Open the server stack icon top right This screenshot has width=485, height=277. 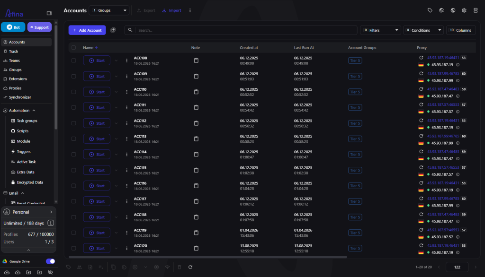coord(476,10)
